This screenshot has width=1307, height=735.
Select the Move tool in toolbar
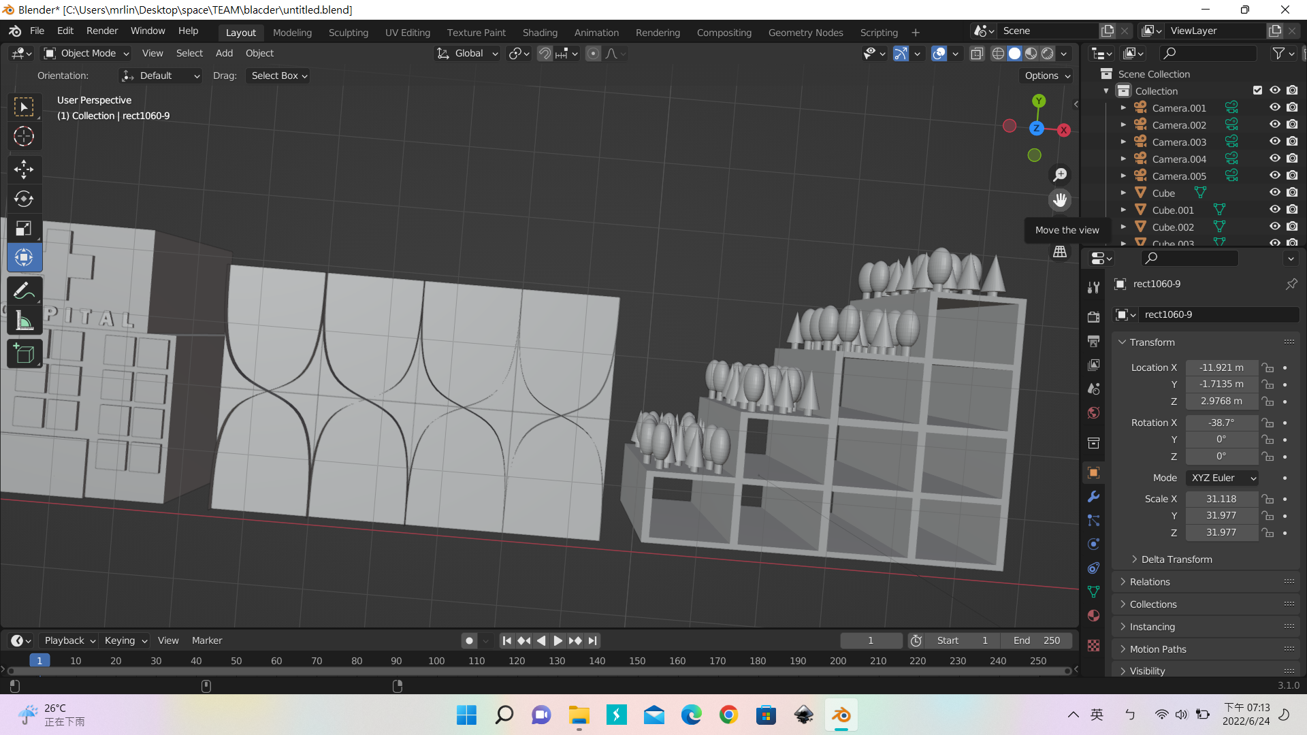pyautogui.click(x=24, y=169)
